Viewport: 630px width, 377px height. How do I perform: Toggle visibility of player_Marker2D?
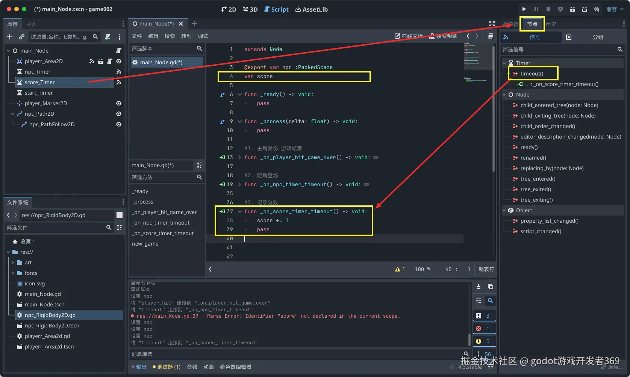click(119, 103)
